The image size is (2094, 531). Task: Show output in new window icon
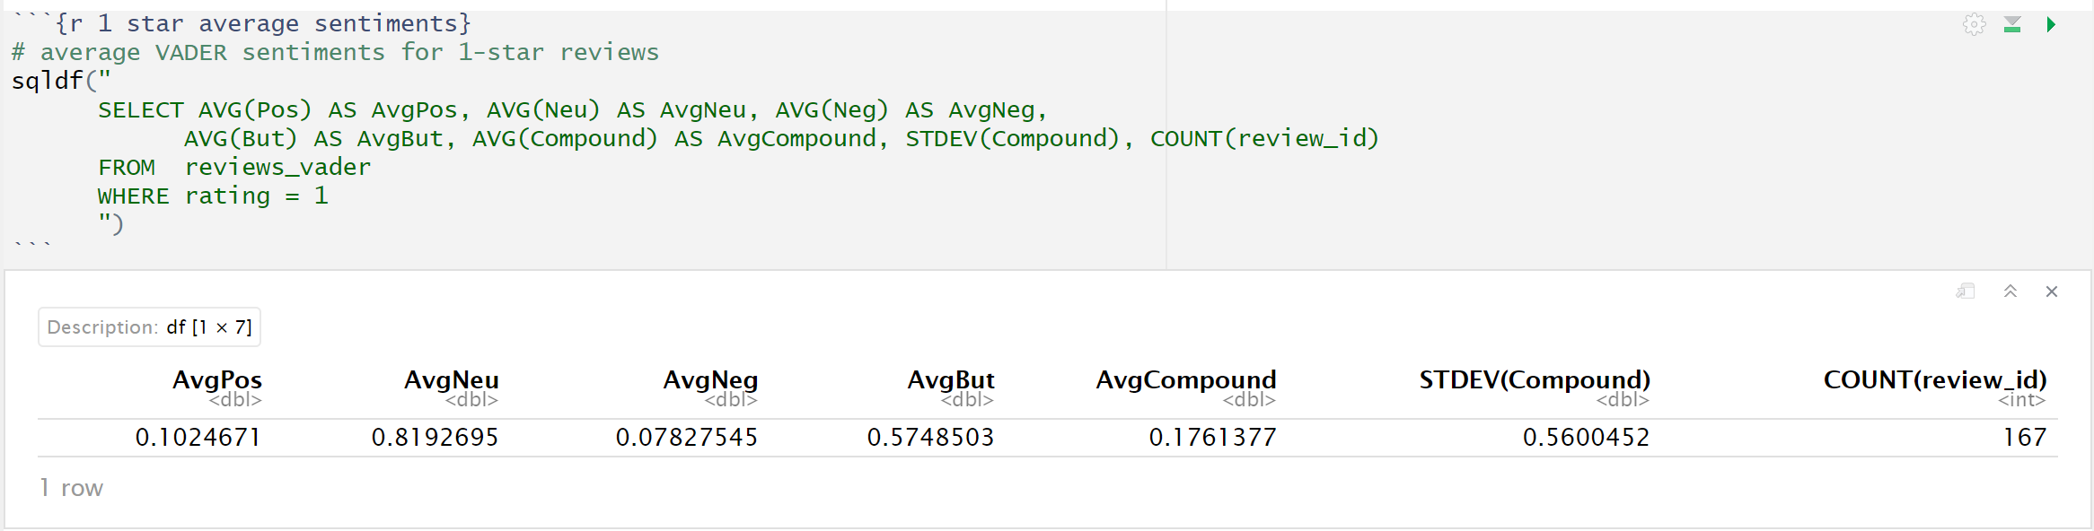click(x=1966, y=291)
